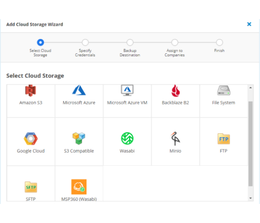Viewport: 260px width, 223px height.
Task: Go to Select Cloud Storage step circle
Action: point(40,42)
